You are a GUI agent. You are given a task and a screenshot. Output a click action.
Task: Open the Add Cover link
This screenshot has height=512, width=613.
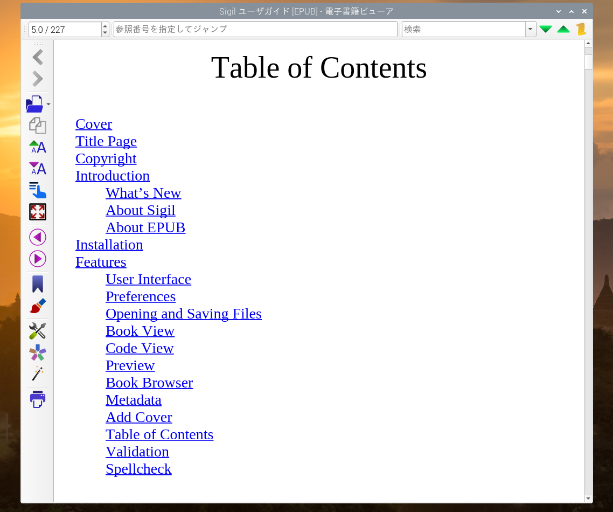pos(139,417)
